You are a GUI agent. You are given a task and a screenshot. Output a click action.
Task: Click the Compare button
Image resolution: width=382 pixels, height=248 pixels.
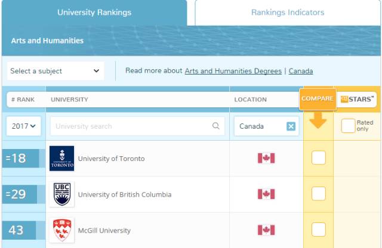coord(318,99)
